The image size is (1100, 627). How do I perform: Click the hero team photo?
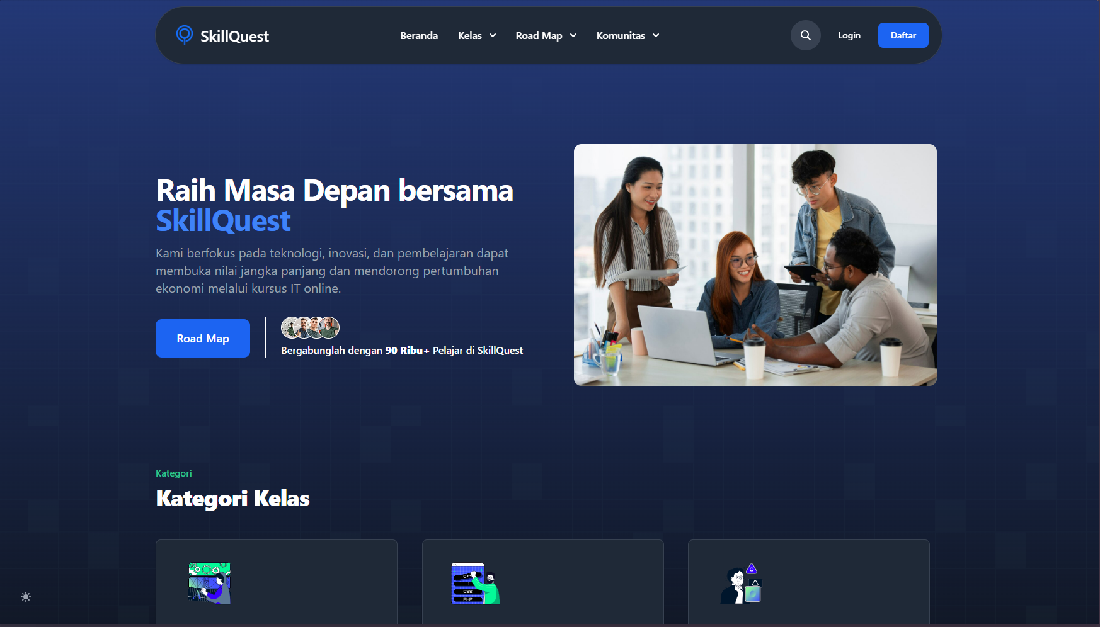(x=755, y=265)
